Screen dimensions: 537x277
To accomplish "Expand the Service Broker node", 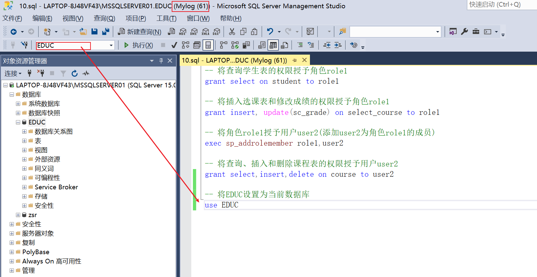I will point(24,187).
